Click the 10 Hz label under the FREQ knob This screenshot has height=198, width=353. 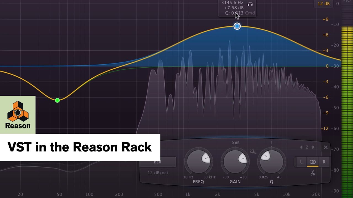click(x=188, y=177)
